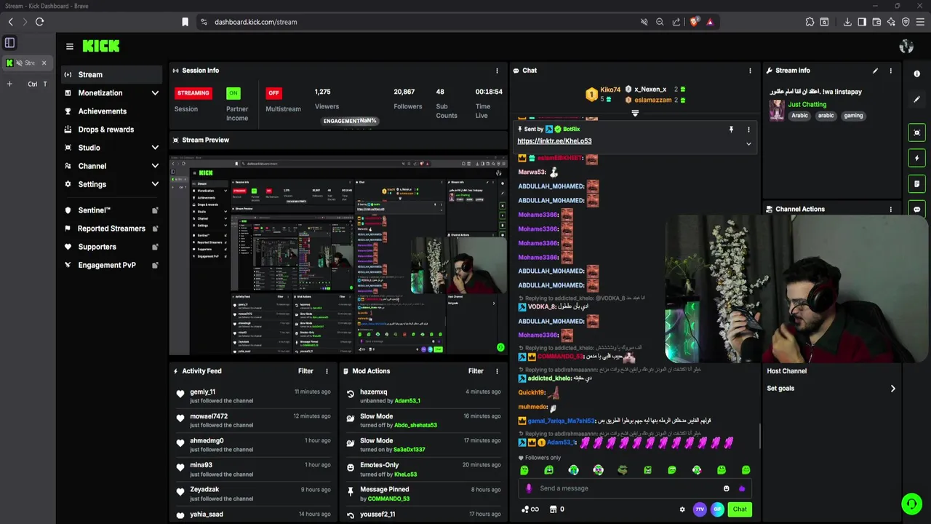Click the Just Chatting category link

pos(807,104)
